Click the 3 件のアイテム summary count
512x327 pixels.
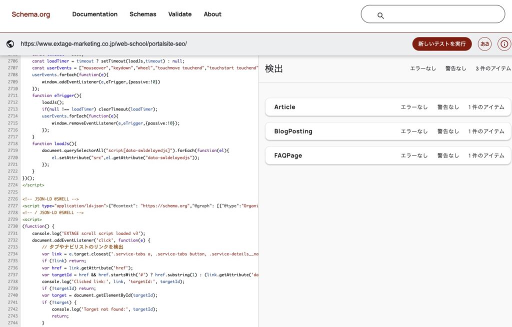(x=492, y=68)
